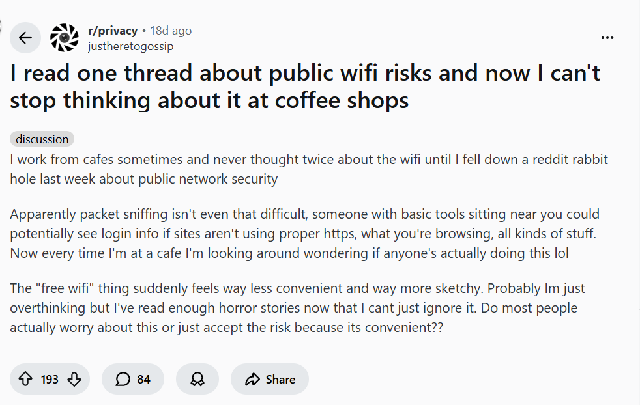Click the paragraph about packet sniffing
The image size is (640, 405).
click(x=304, y=233)
